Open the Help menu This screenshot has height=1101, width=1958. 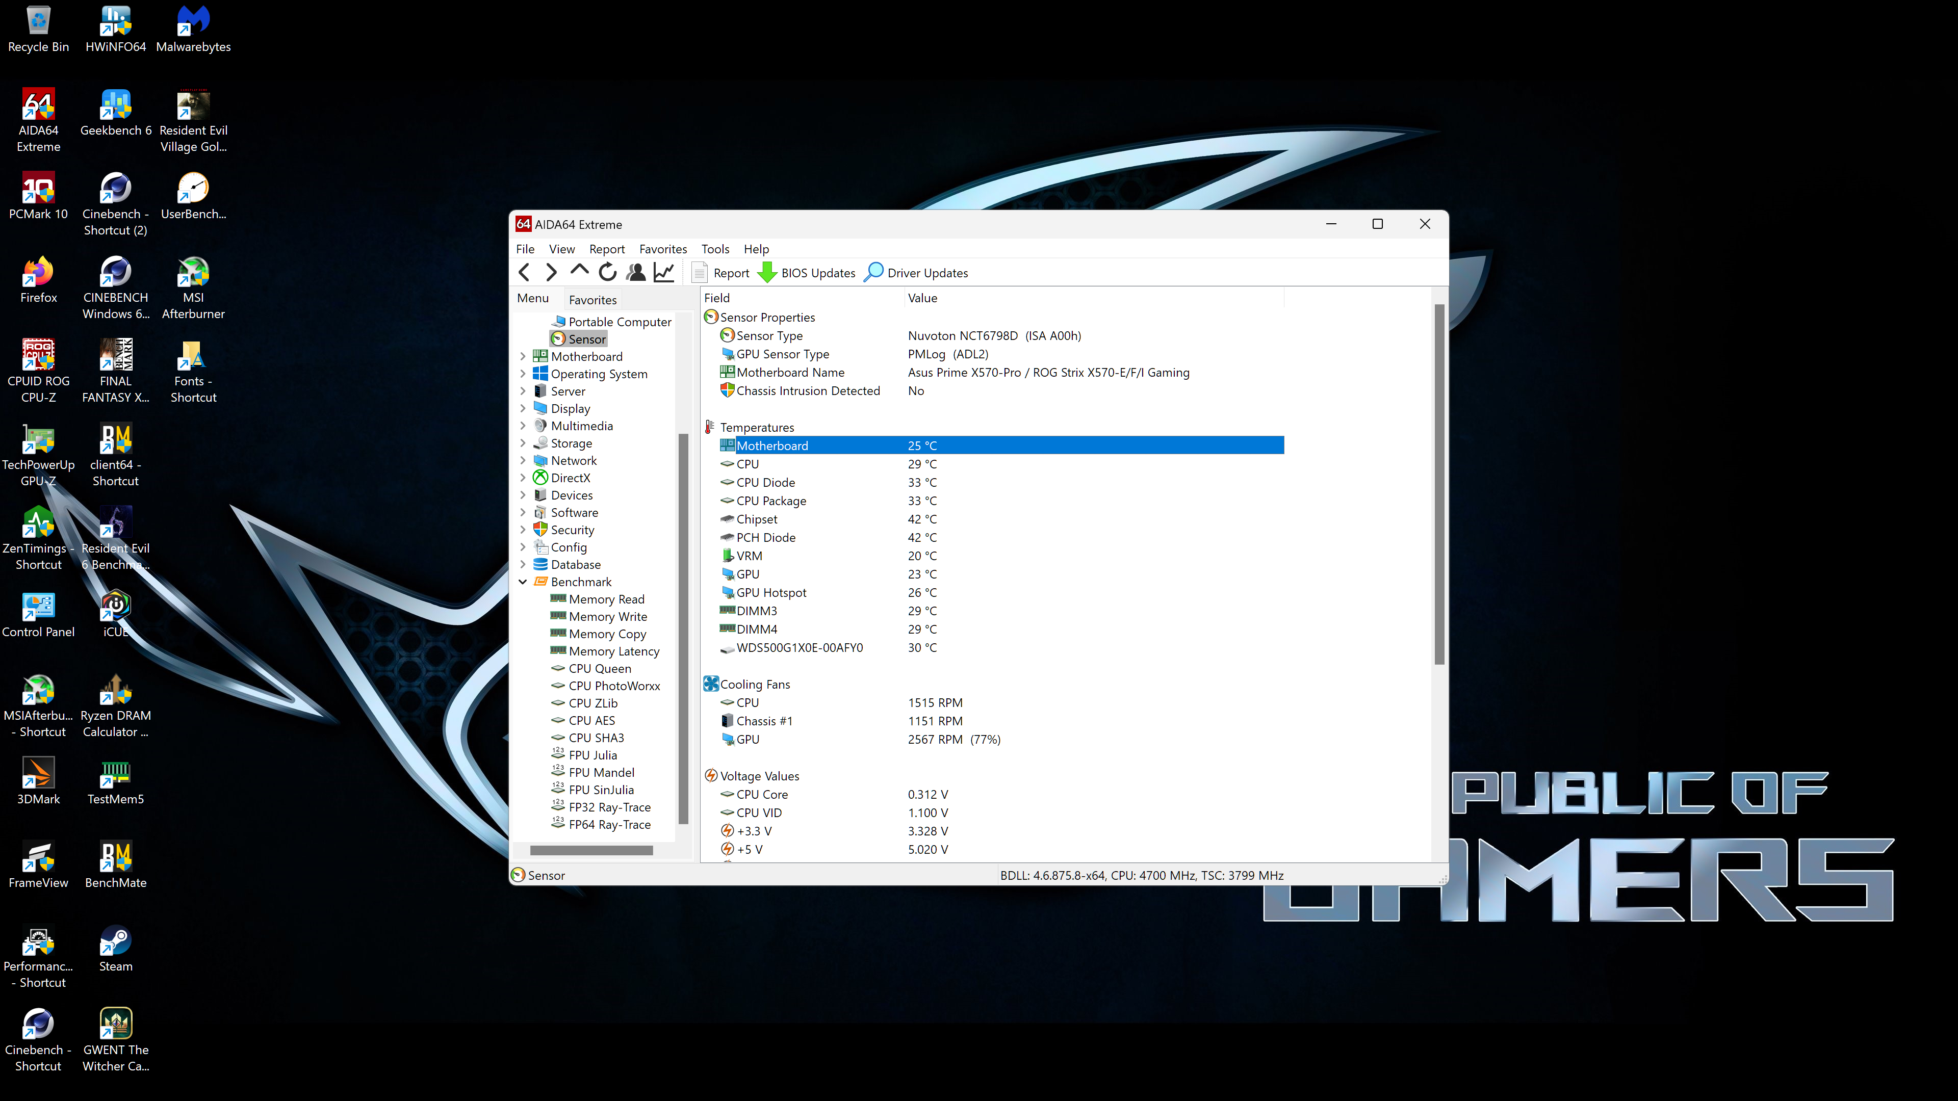[x=756, y=248]
